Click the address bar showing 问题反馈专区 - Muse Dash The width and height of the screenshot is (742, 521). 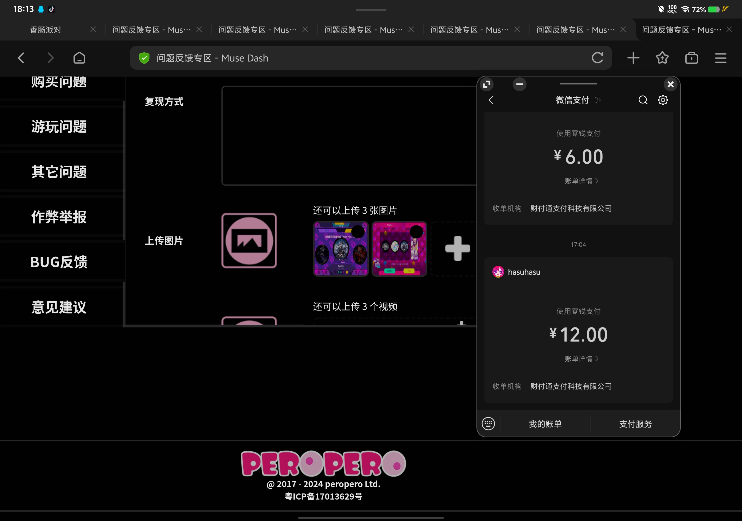click(x=371, y=58)
